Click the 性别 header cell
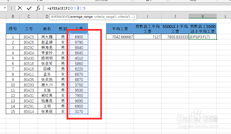Image resolution: width=231 pixels, height=134 pixels. coord(63,29)
